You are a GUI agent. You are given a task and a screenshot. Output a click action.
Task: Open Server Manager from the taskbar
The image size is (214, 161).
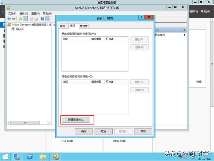17,157
